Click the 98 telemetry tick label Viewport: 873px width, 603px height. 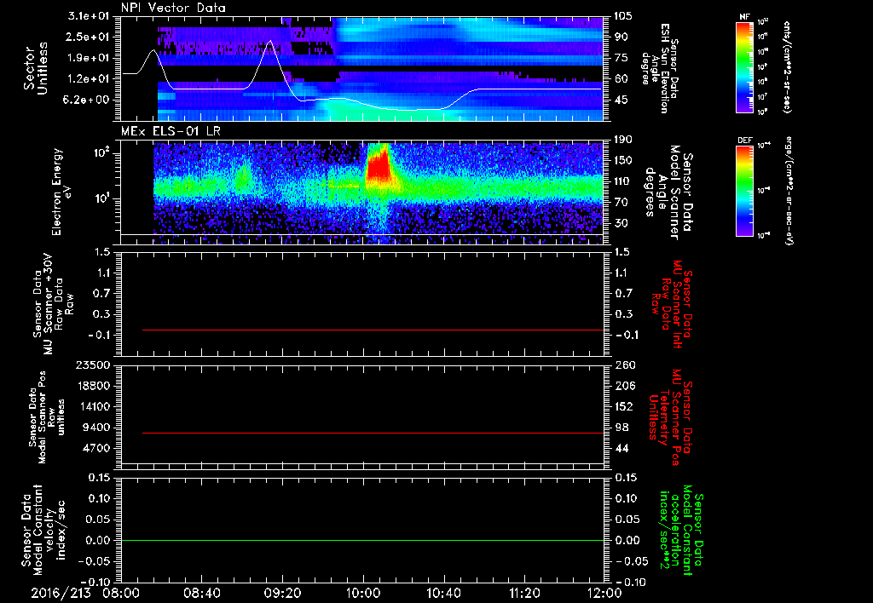tap(621, 428)
